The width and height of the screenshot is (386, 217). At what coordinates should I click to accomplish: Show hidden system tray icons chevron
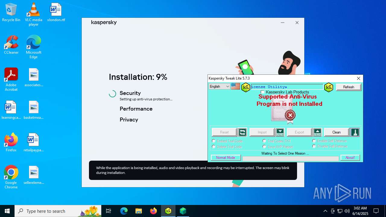tap(325, 211)
